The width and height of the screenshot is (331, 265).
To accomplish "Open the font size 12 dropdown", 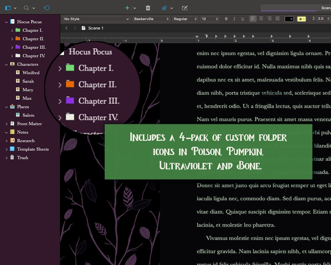I will 210,19.
